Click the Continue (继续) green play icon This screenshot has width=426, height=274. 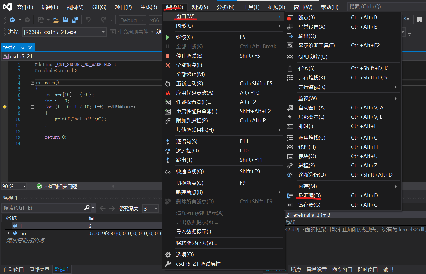click(x=167, y=37)
